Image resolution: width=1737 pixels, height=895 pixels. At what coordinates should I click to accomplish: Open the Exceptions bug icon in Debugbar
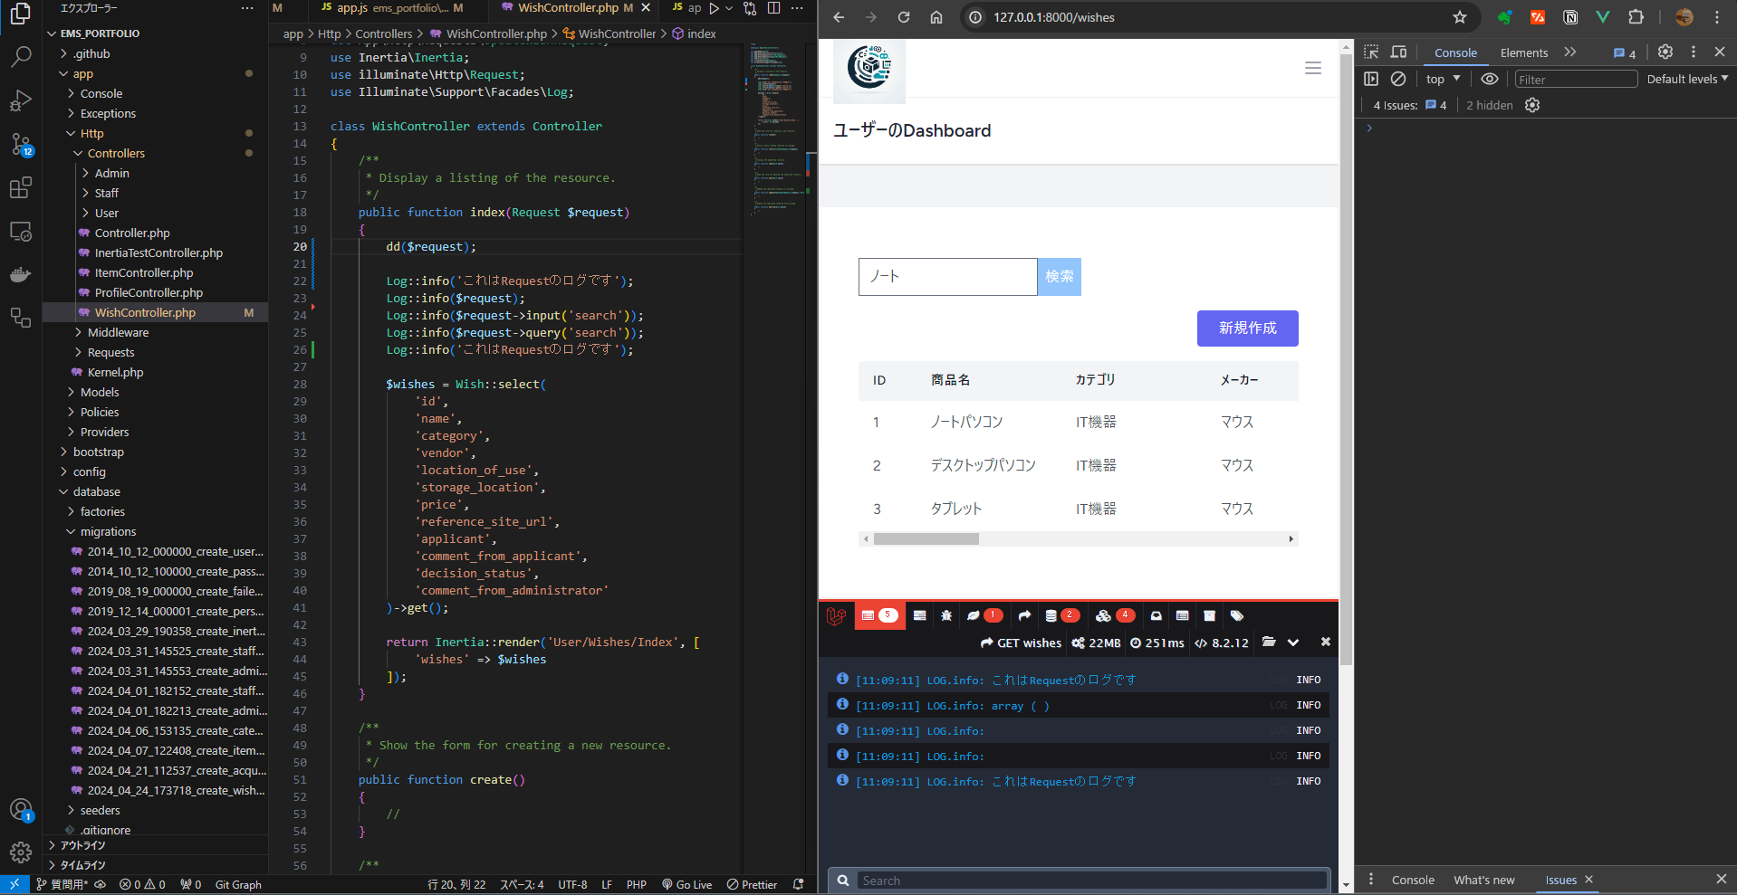click(946, 615)
